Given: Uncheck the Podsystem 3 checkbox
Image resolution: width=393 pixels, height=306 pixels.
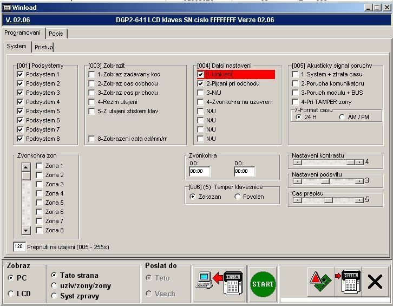Looking at the screenshot, I should (21, 93).
